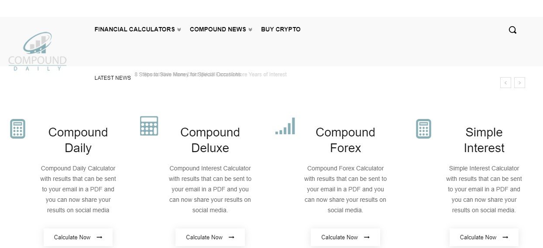Open the search magnifier icon
Viewport: 543px width, 248px height.
point(512,30)
